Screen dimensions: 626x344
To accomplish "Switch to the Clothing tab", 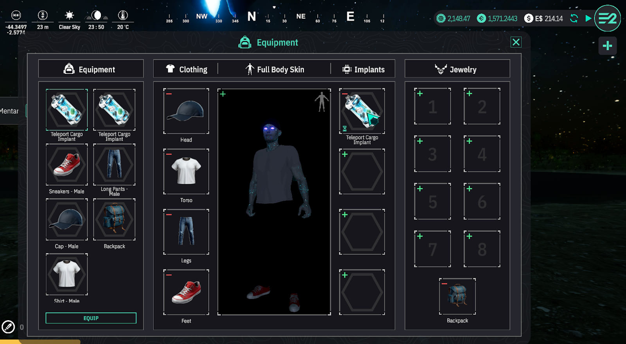I will tap(187, 70).
